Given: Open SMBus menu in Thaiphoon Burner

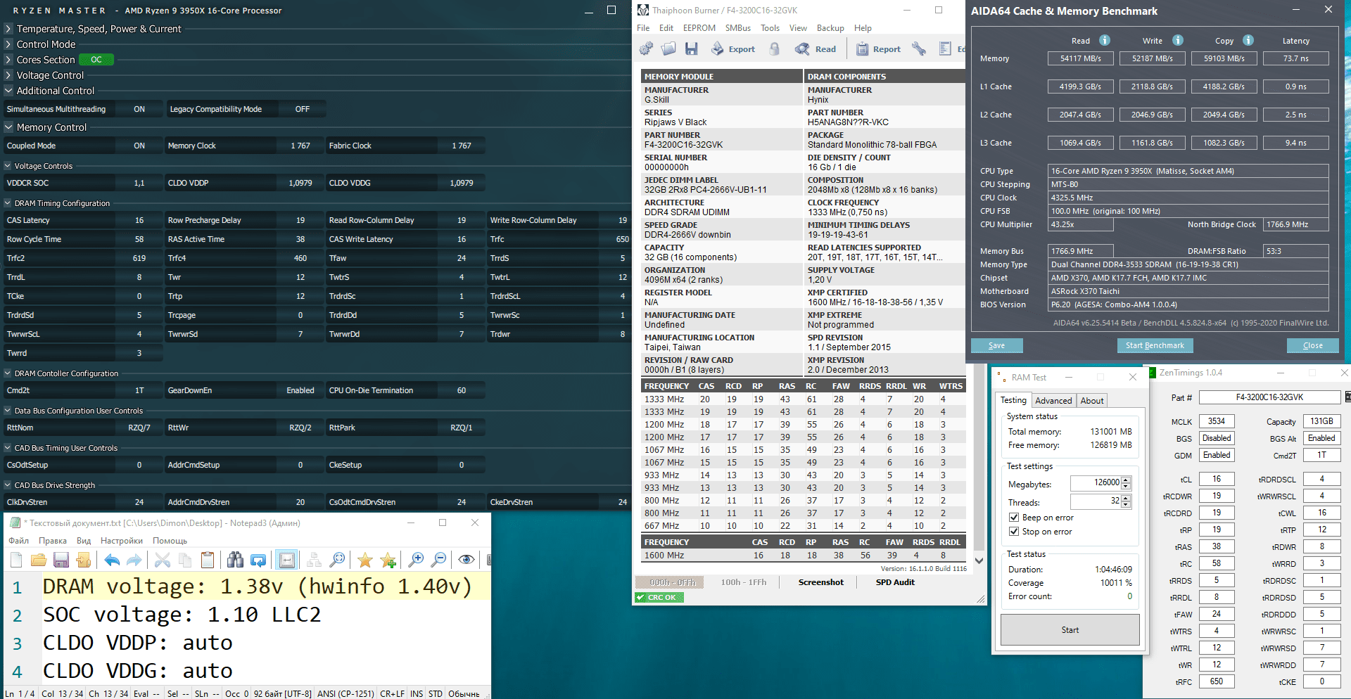Looking at the screenshot, I should click(737, 28).
